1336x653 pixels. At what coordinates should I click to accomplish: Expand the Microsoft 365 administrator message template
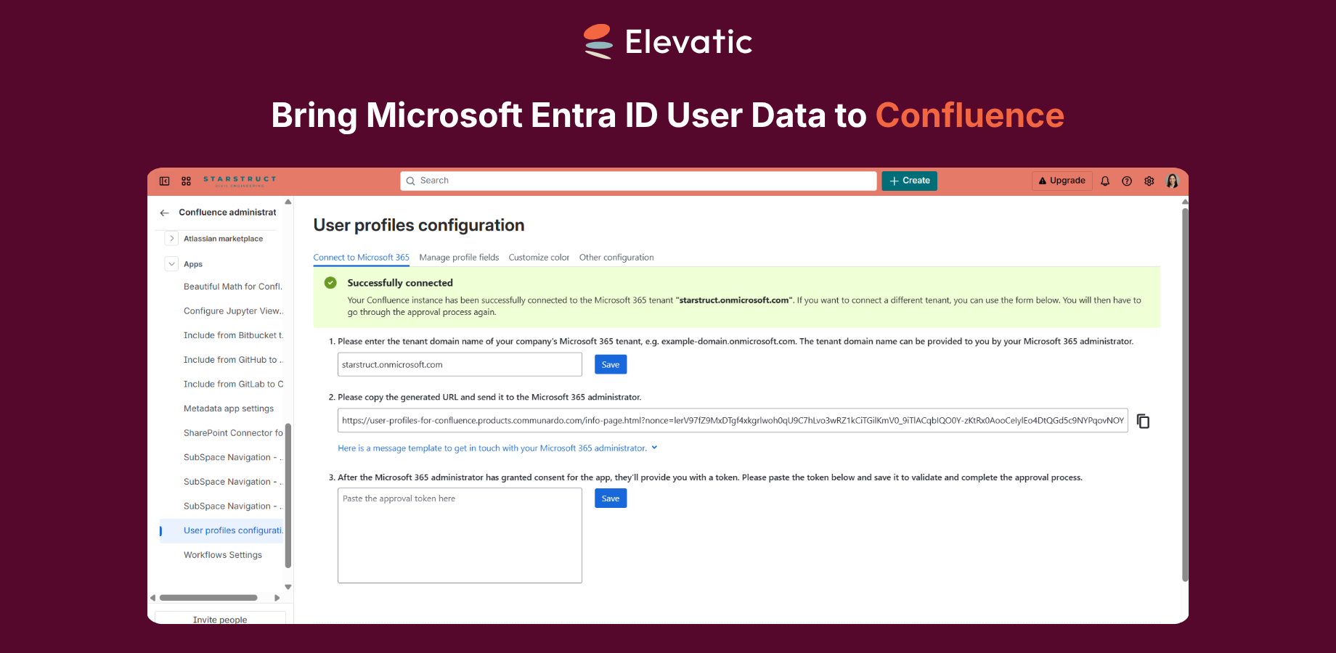coord(654,448)
